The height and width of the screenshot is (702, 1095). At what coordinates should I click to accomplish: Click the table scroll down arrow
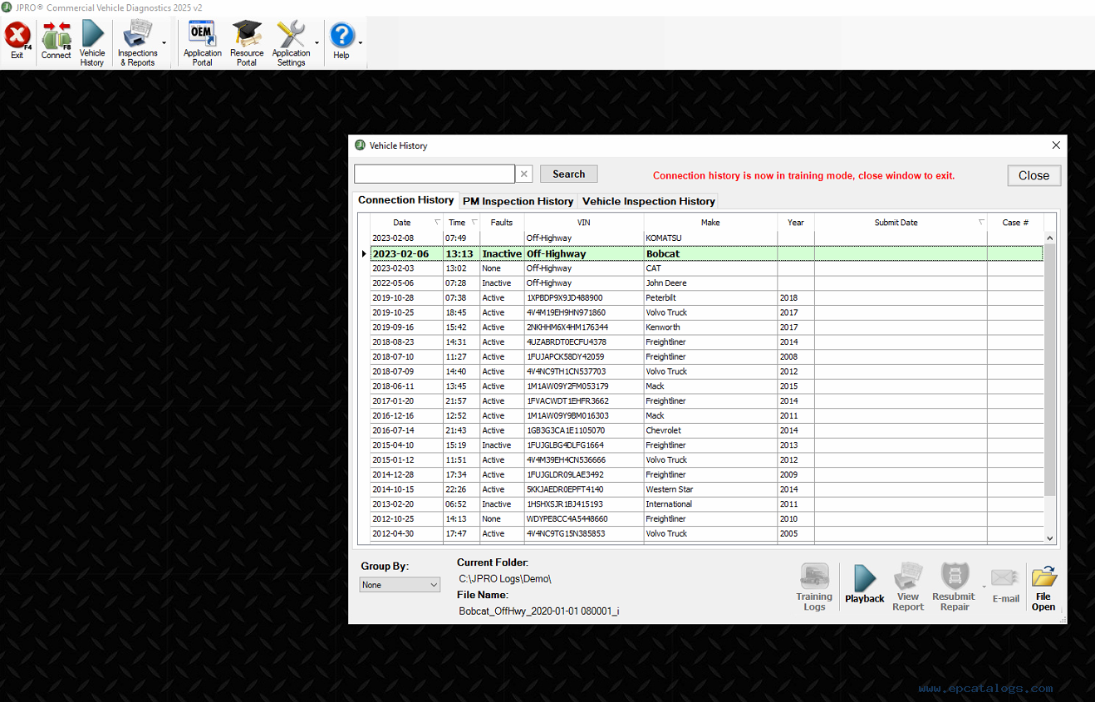point(1049,538)
